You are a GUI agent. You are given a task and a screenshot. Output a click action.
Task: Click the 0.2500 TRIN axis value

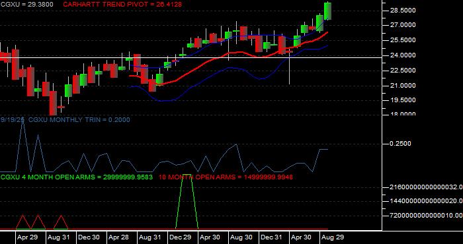[x=400, y=144]
